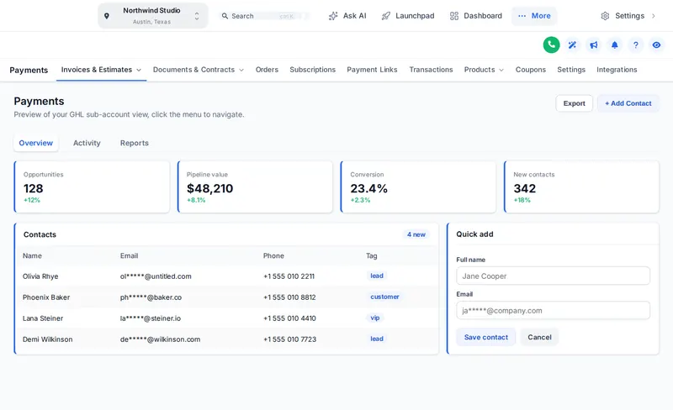This screenshot has width=673, height=410.
Task: Select the Demi Wilkinson contact name
Action: click(x=47, y=339)
